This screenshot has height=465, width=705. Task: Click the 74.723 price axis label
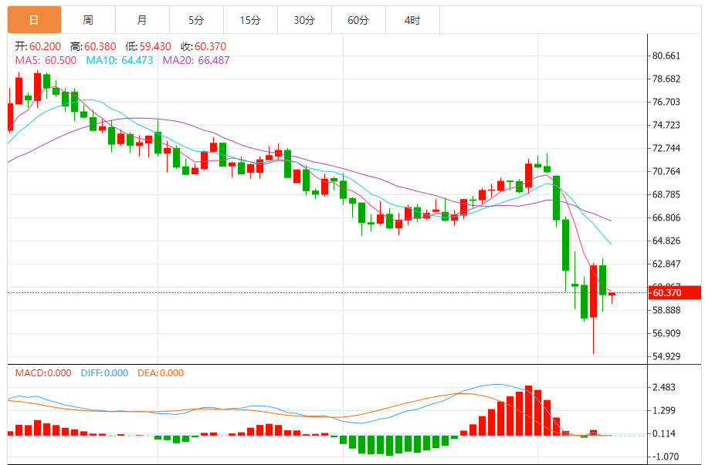pyautogui.click(x=666, y=125)
